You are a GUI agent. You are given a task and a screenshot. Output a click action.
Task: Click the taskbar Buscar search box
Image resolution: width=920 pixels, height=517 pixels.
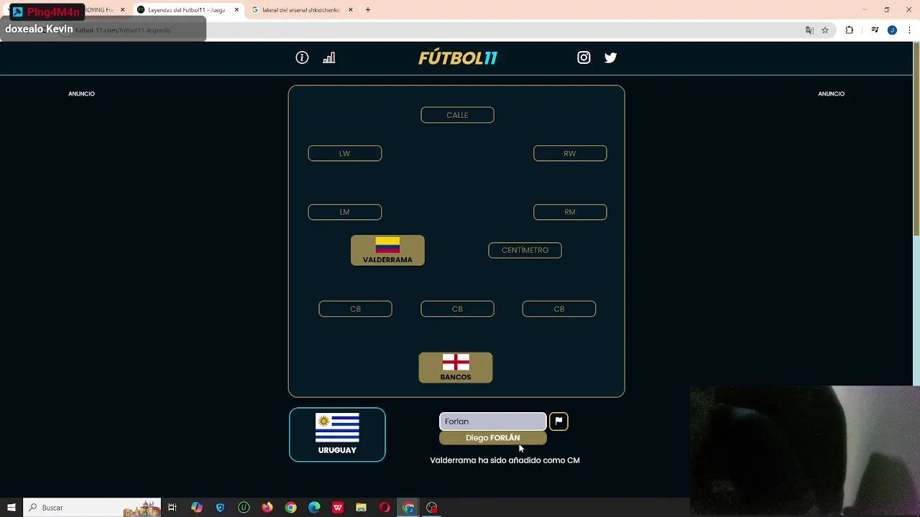point(92,508)
